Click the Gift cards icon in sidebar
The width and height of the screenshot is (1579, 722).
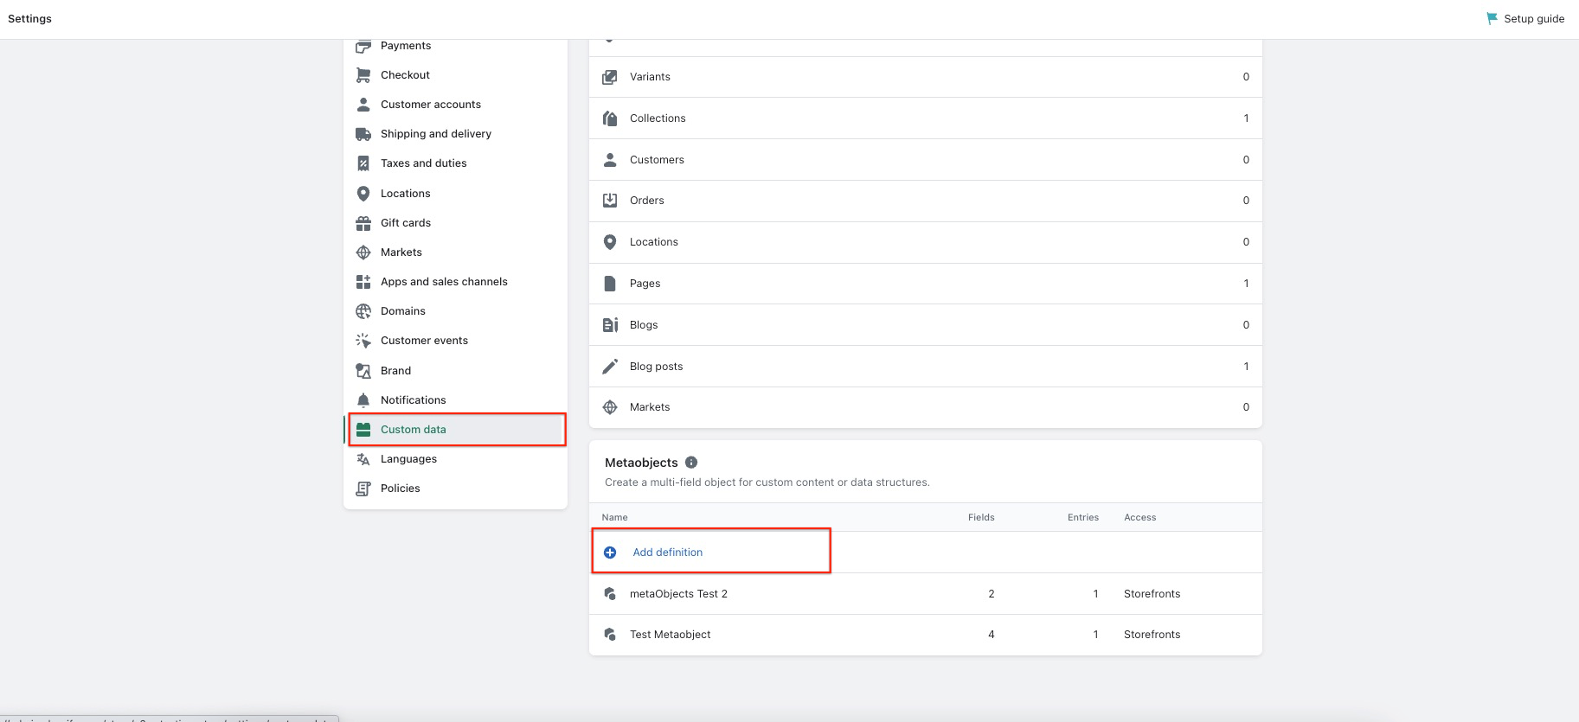tap(363, 223)
